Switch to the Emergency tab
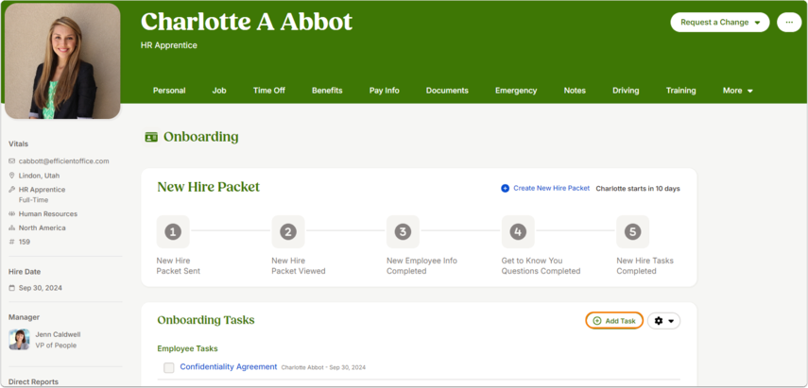 coord(516,91)
